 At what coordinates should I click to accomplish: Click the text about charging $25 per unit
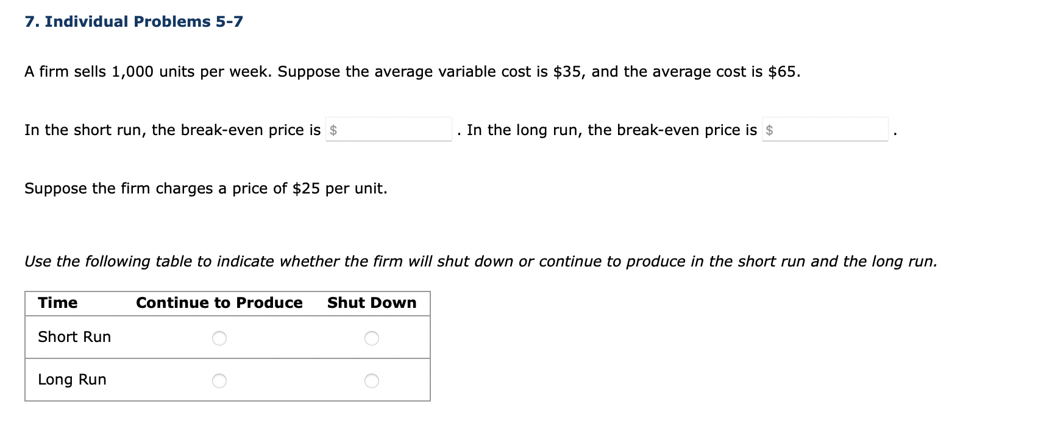(x=206, y=188)
